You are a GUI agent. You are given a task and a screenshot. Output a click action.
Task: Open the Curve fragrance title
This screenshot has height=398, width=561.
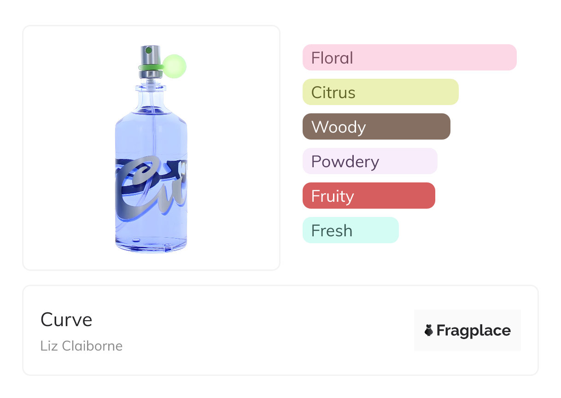(x=66, y=320)
